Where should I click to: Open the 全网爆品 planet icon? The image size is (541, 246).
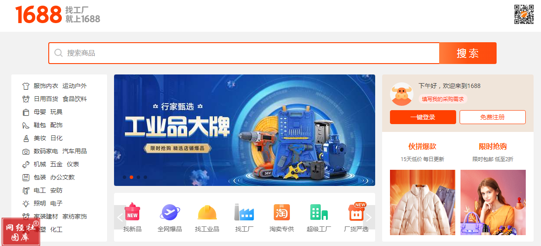tap(170, 212)
